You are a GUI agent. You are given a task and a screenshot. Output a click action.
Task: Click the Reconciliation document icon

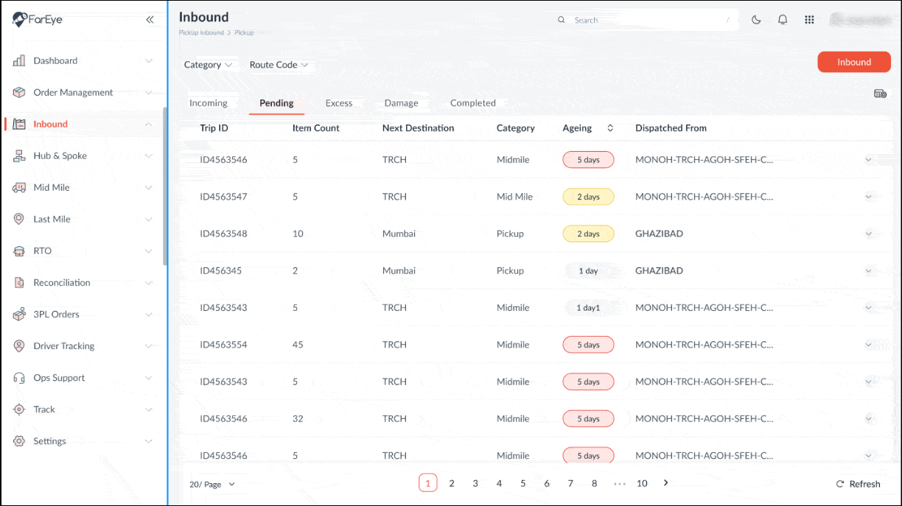tap(19, 282)
